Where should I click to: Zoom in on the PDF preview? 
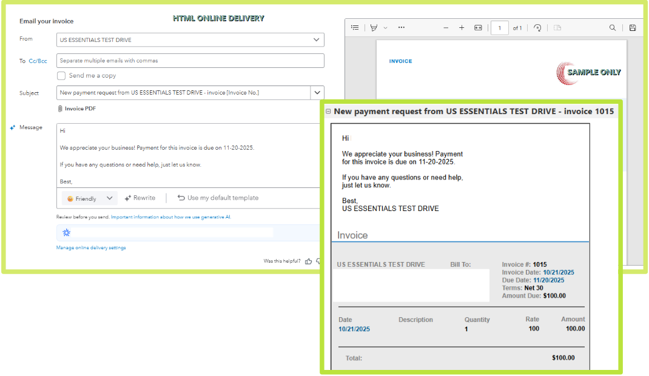click(x=462, y=28)
